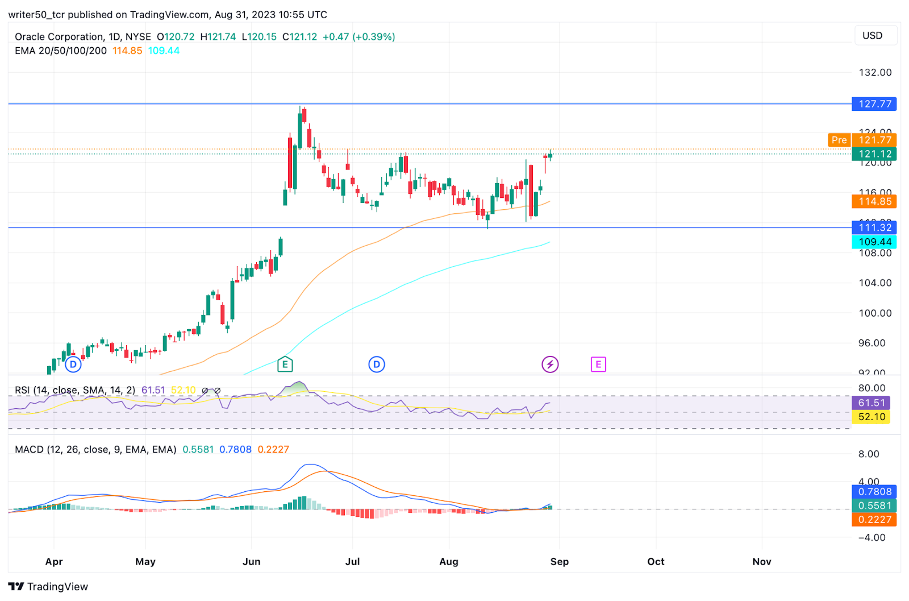Click the orange 0.2227 signal axis label

click(874, 520)
